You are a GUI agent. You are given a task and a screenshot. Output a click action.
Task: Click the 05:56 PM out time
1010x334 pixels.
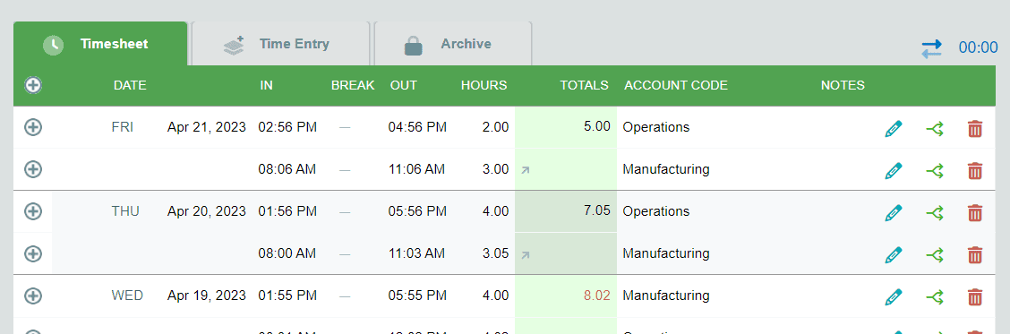417,210
